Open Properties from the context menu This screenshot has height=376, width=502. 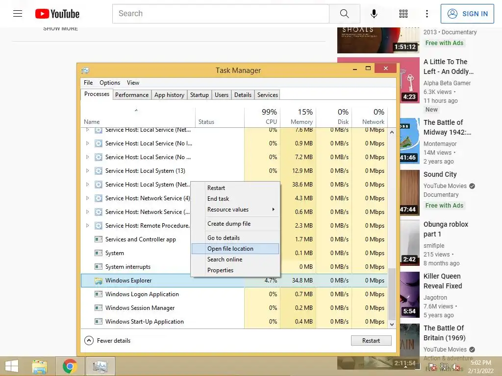[x=235, y=270]
